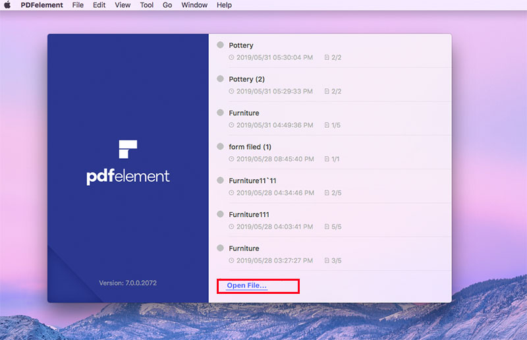Image resolution: width=527 pixels, height=340 pixels.
Task: Open the recent file form filed (1)
Action: 330,152
